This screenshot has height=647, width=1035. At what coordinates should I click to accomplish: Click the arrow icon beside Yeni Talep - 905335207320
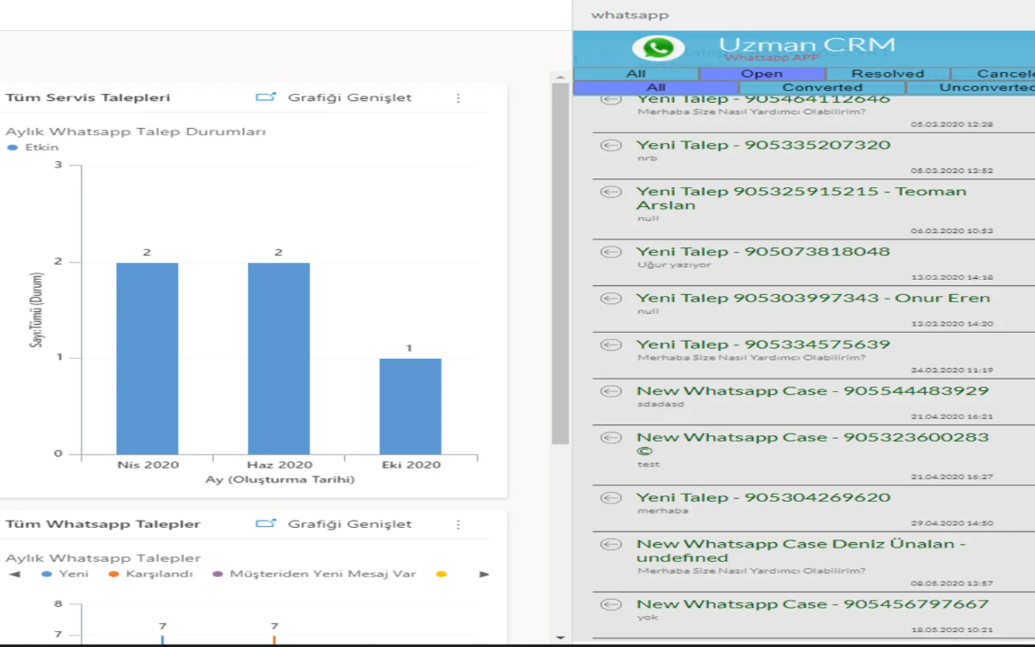point(611,146)
